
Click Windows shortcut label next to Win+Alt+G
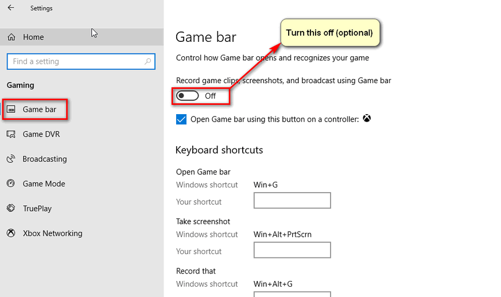pos(207,284)
